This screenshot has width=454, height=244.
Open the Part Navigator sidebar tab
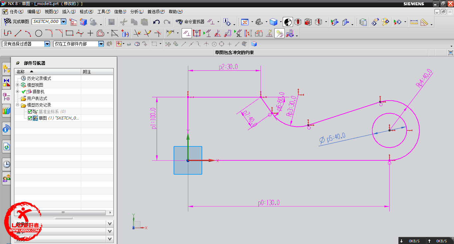[6, 97]
